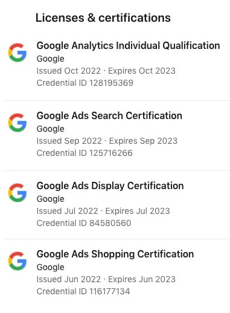
Task: Click Issued Oct 2022 date line
Action: tap(106, 71)
